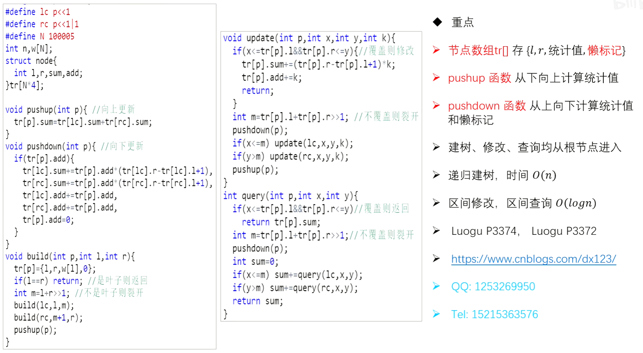
Task: Click the 'struct node{' code line
Action: 31,61
